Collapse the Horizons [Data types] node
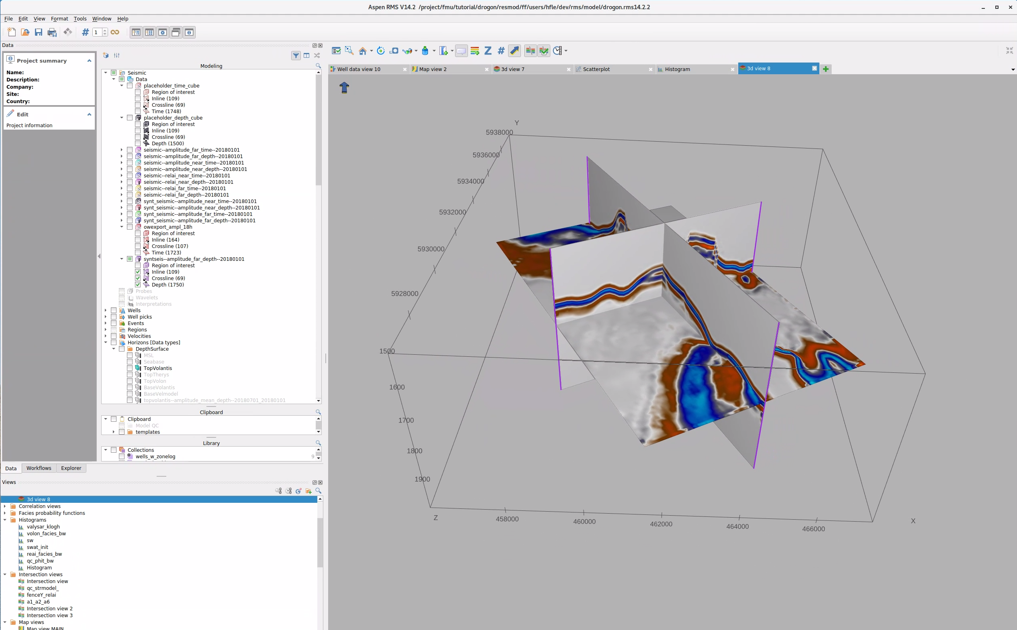Image resolution: width=1017 pixels, height=630 pixels. click(106, 343)
